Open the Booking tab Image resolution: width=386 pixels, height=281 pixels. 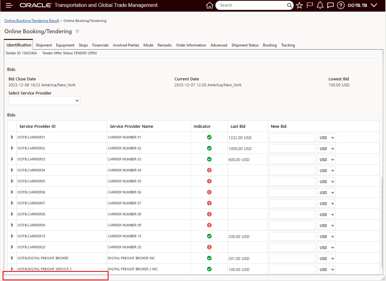point(270,45)
